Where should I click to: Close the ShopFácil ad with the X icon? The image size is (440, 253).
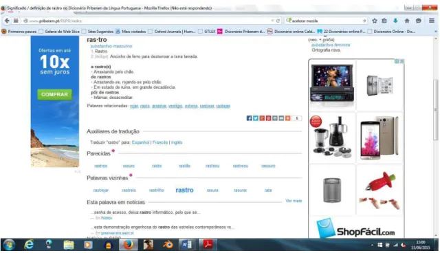coord(401,61)
